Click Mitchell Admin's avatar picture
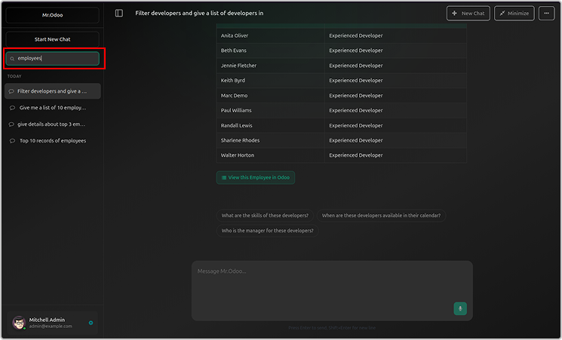 (x=19, y=323)
